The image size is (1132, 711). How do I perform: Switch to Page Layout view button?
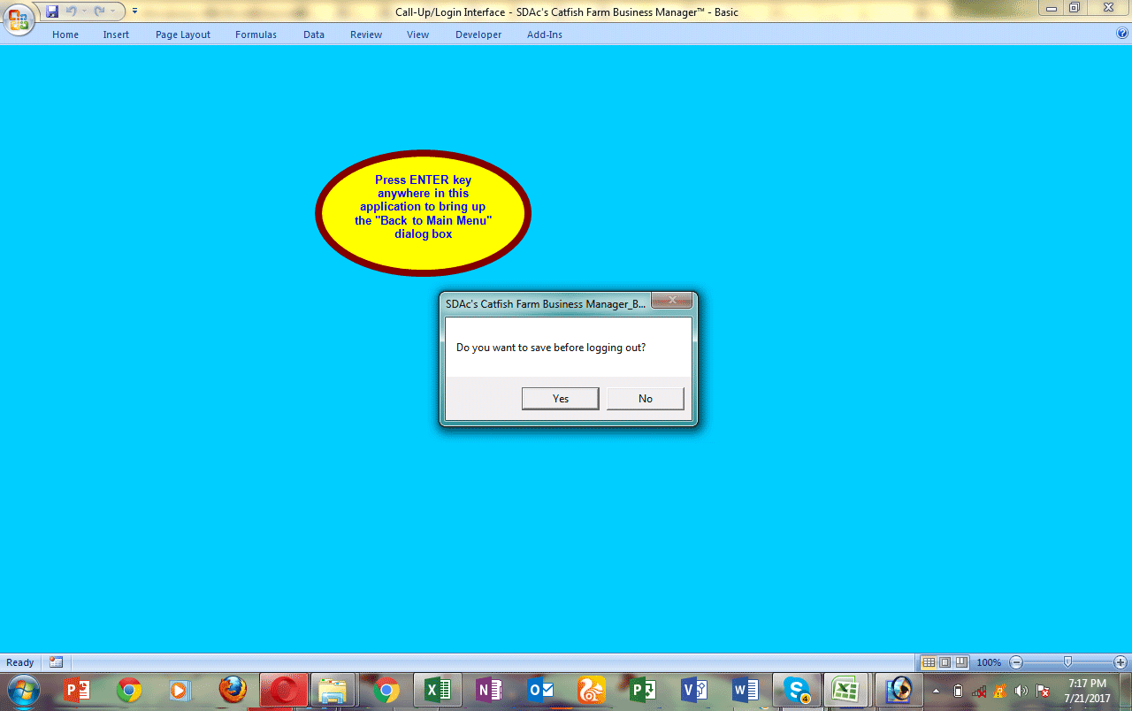(945, 662)
